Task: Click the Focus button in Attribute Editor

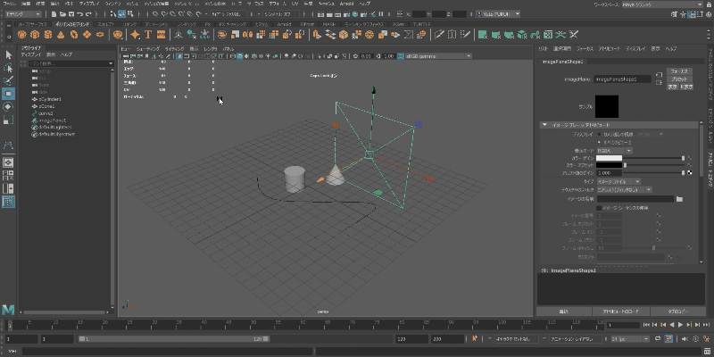Action: coord(678,70)
